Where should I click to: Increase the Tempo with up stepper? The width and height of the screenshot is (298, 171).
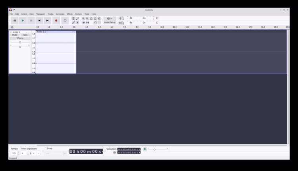pos(18,152)
